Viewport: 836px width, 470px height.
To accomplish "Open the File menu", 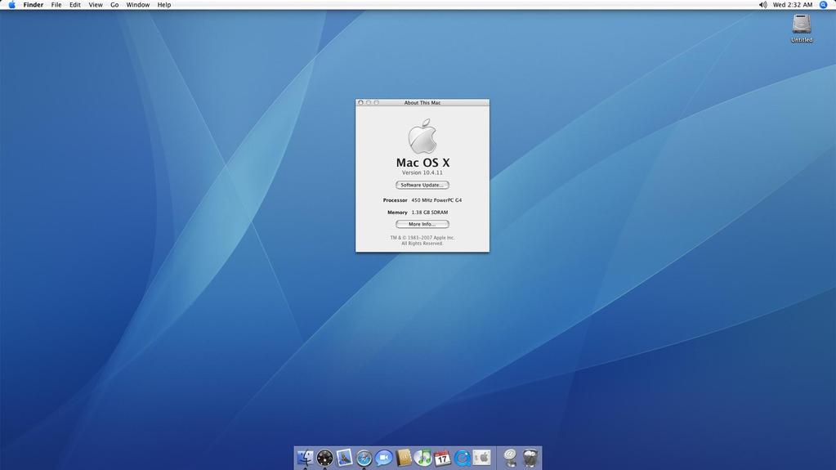I will (56, 5).
